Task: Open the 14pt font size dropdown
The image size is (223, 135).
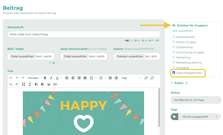Action: (131, 78)
